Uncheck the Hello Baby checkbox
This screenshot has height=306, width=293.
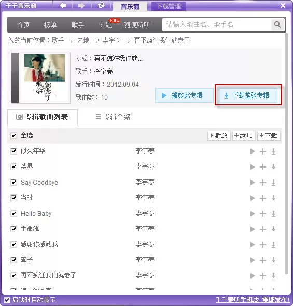click(13, 213)
